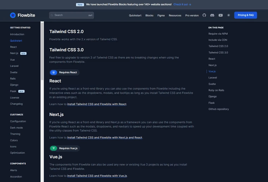The width and height of the screenshot is (268, 182).
Task: Click the Vue.js icon badge
Action: click(x=54, y=148)
